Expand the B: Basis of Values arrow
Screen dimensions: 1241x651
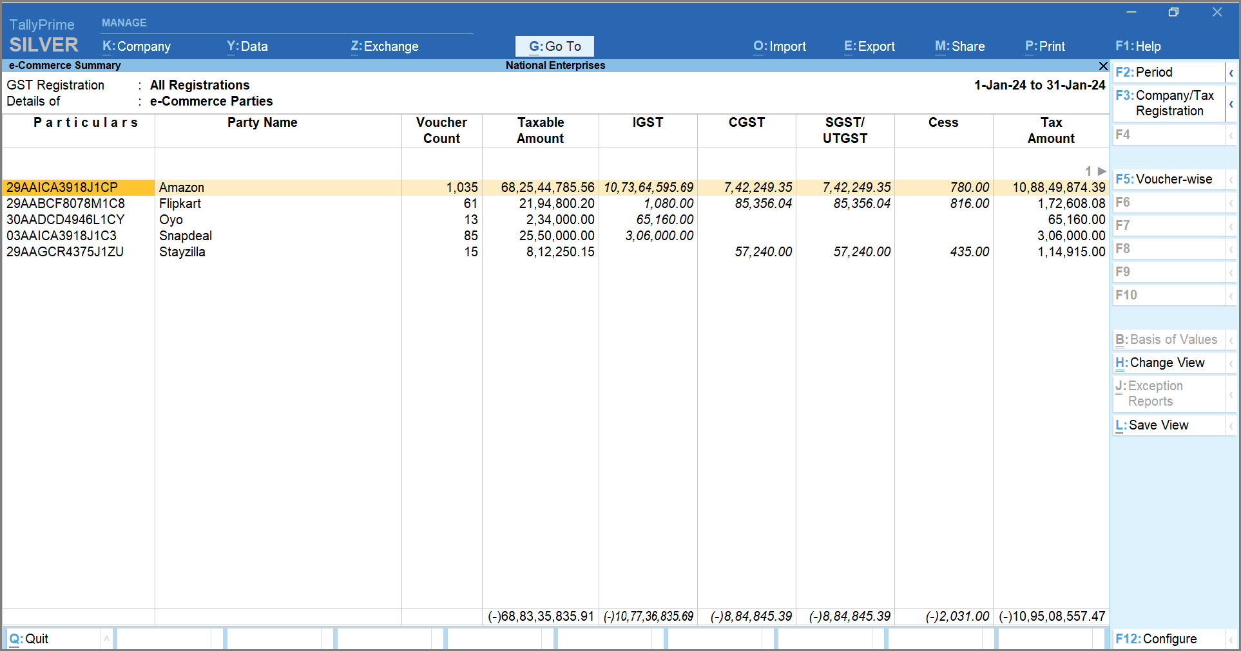pos(1231,340)
